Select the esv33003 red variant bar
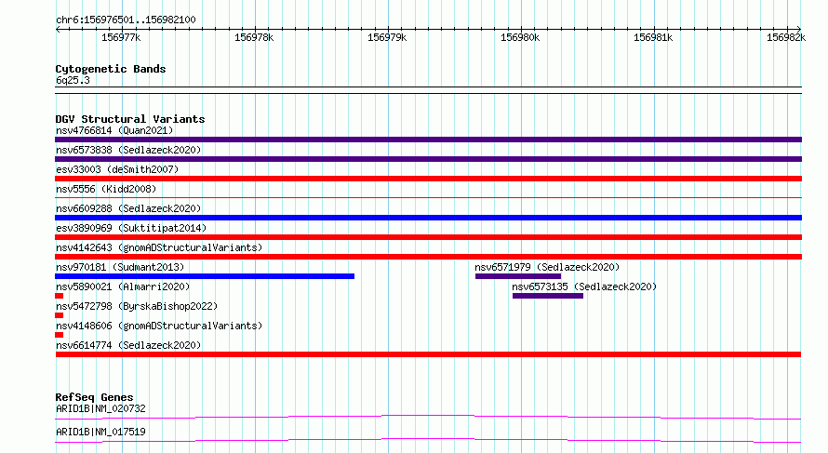The image size is (828, 453). (428, 179)
